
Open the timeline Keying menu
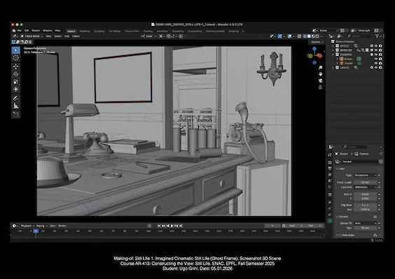click(41, 226)
